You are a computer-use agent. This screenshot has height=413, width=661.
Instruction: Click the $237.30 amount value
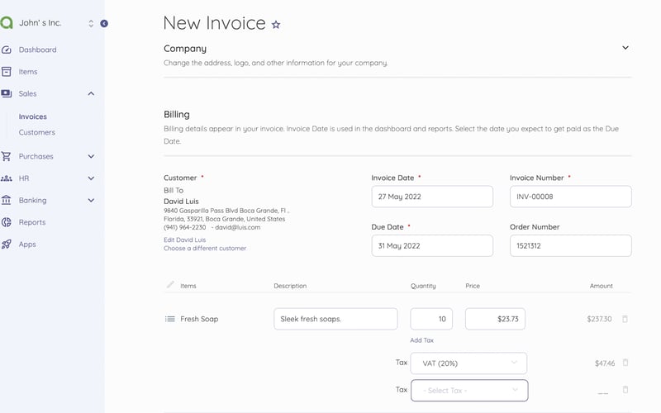[599, 319]
